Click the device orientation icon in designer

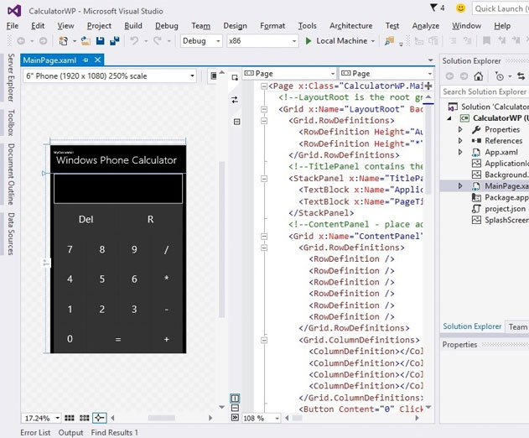tap(213, 76)
